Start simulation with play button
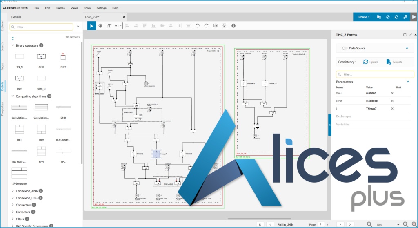This screenshot has width=418, height=228. [x=414, y=17]
